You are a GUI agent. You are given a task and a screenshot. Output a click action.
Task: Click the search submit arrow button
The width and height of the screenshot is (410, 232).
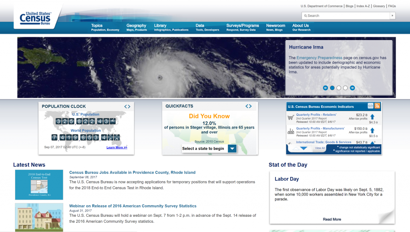click(x=393, y=16)
